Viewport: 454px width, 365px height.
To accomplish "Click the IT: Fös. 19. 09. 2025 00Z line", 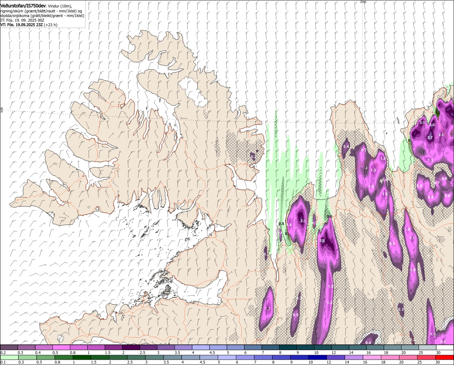I will [22, 20].
